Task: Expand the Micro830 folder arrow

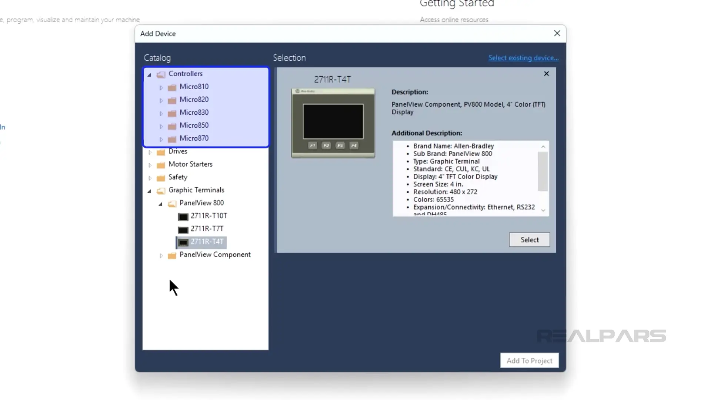Action: coord(161,114)
